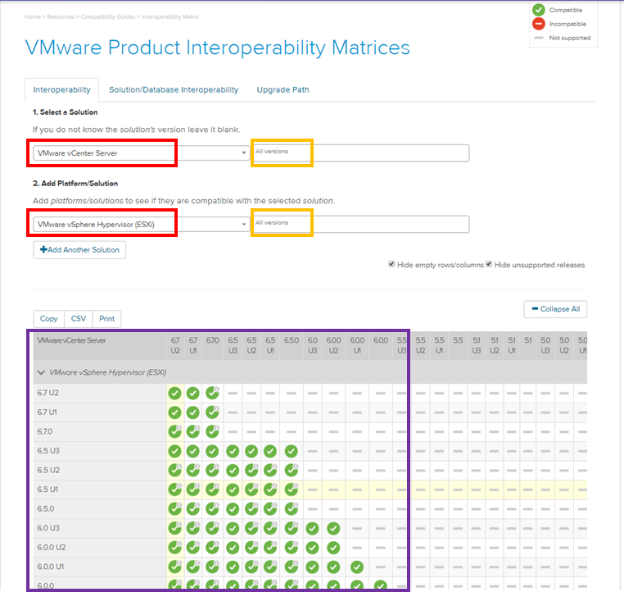This screenshot has width=624, height=592.
Task: Switch to Solution/Database Interoperability tab
Action: [x=174, y=89]
